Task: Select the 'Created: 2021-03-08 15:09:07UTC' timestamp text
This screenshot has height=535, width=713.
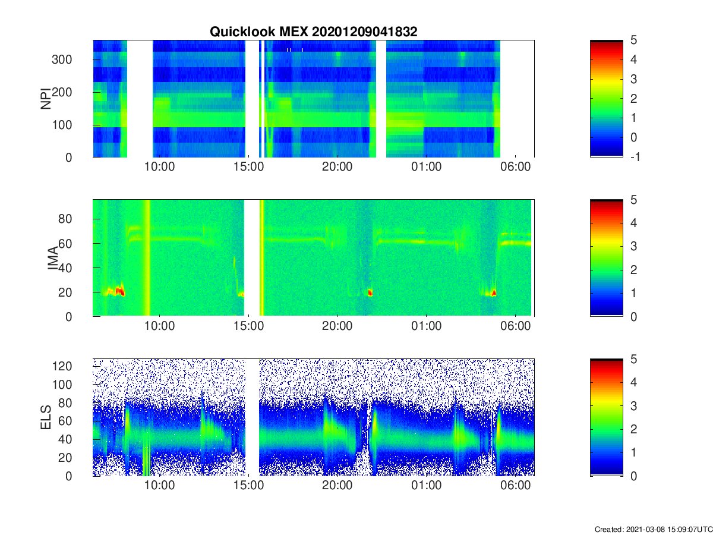Action: click(x=653, y=529)
